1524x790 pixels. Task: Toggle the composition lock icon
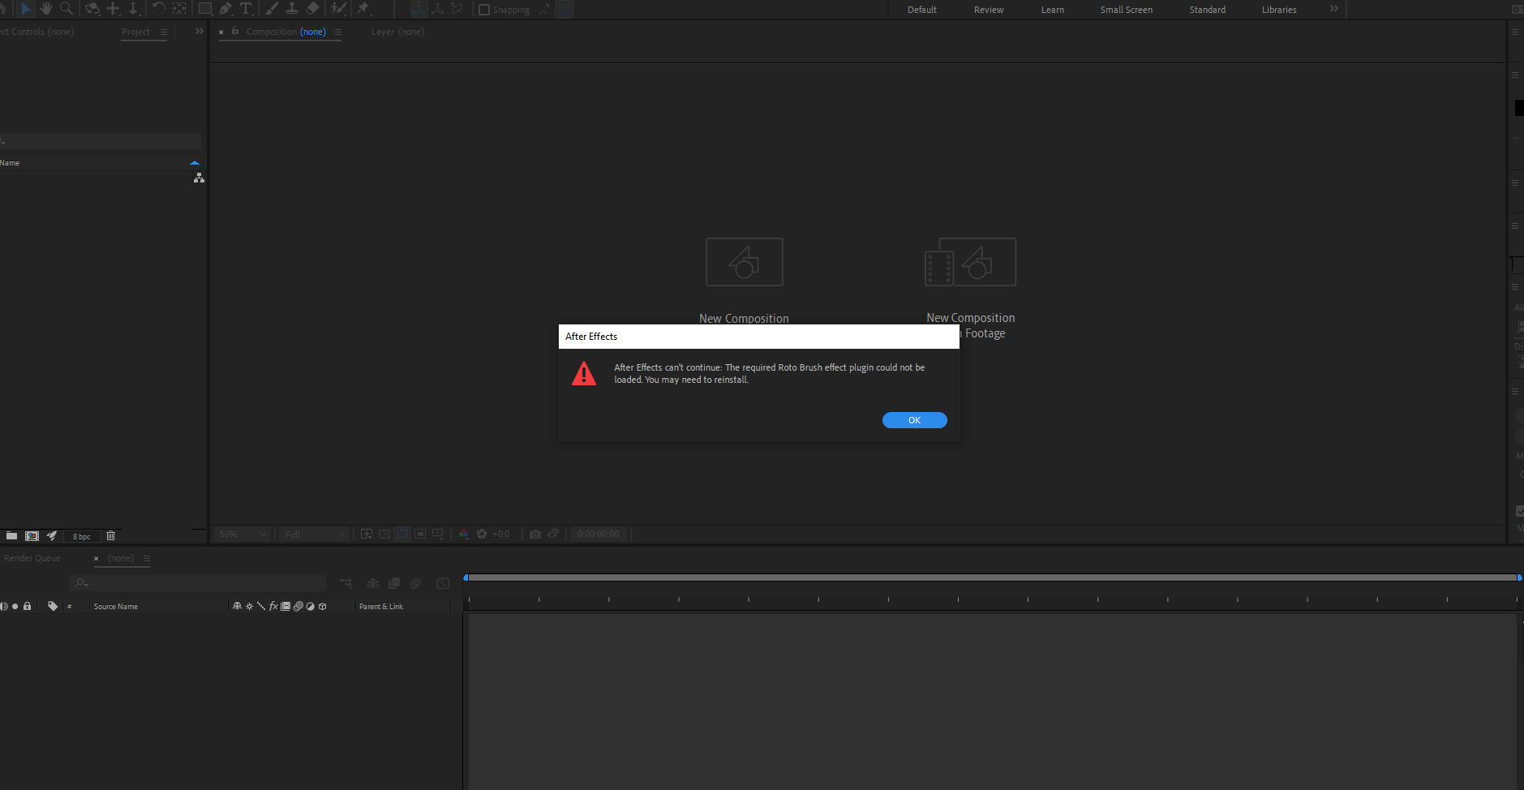(x=235, y=31)
